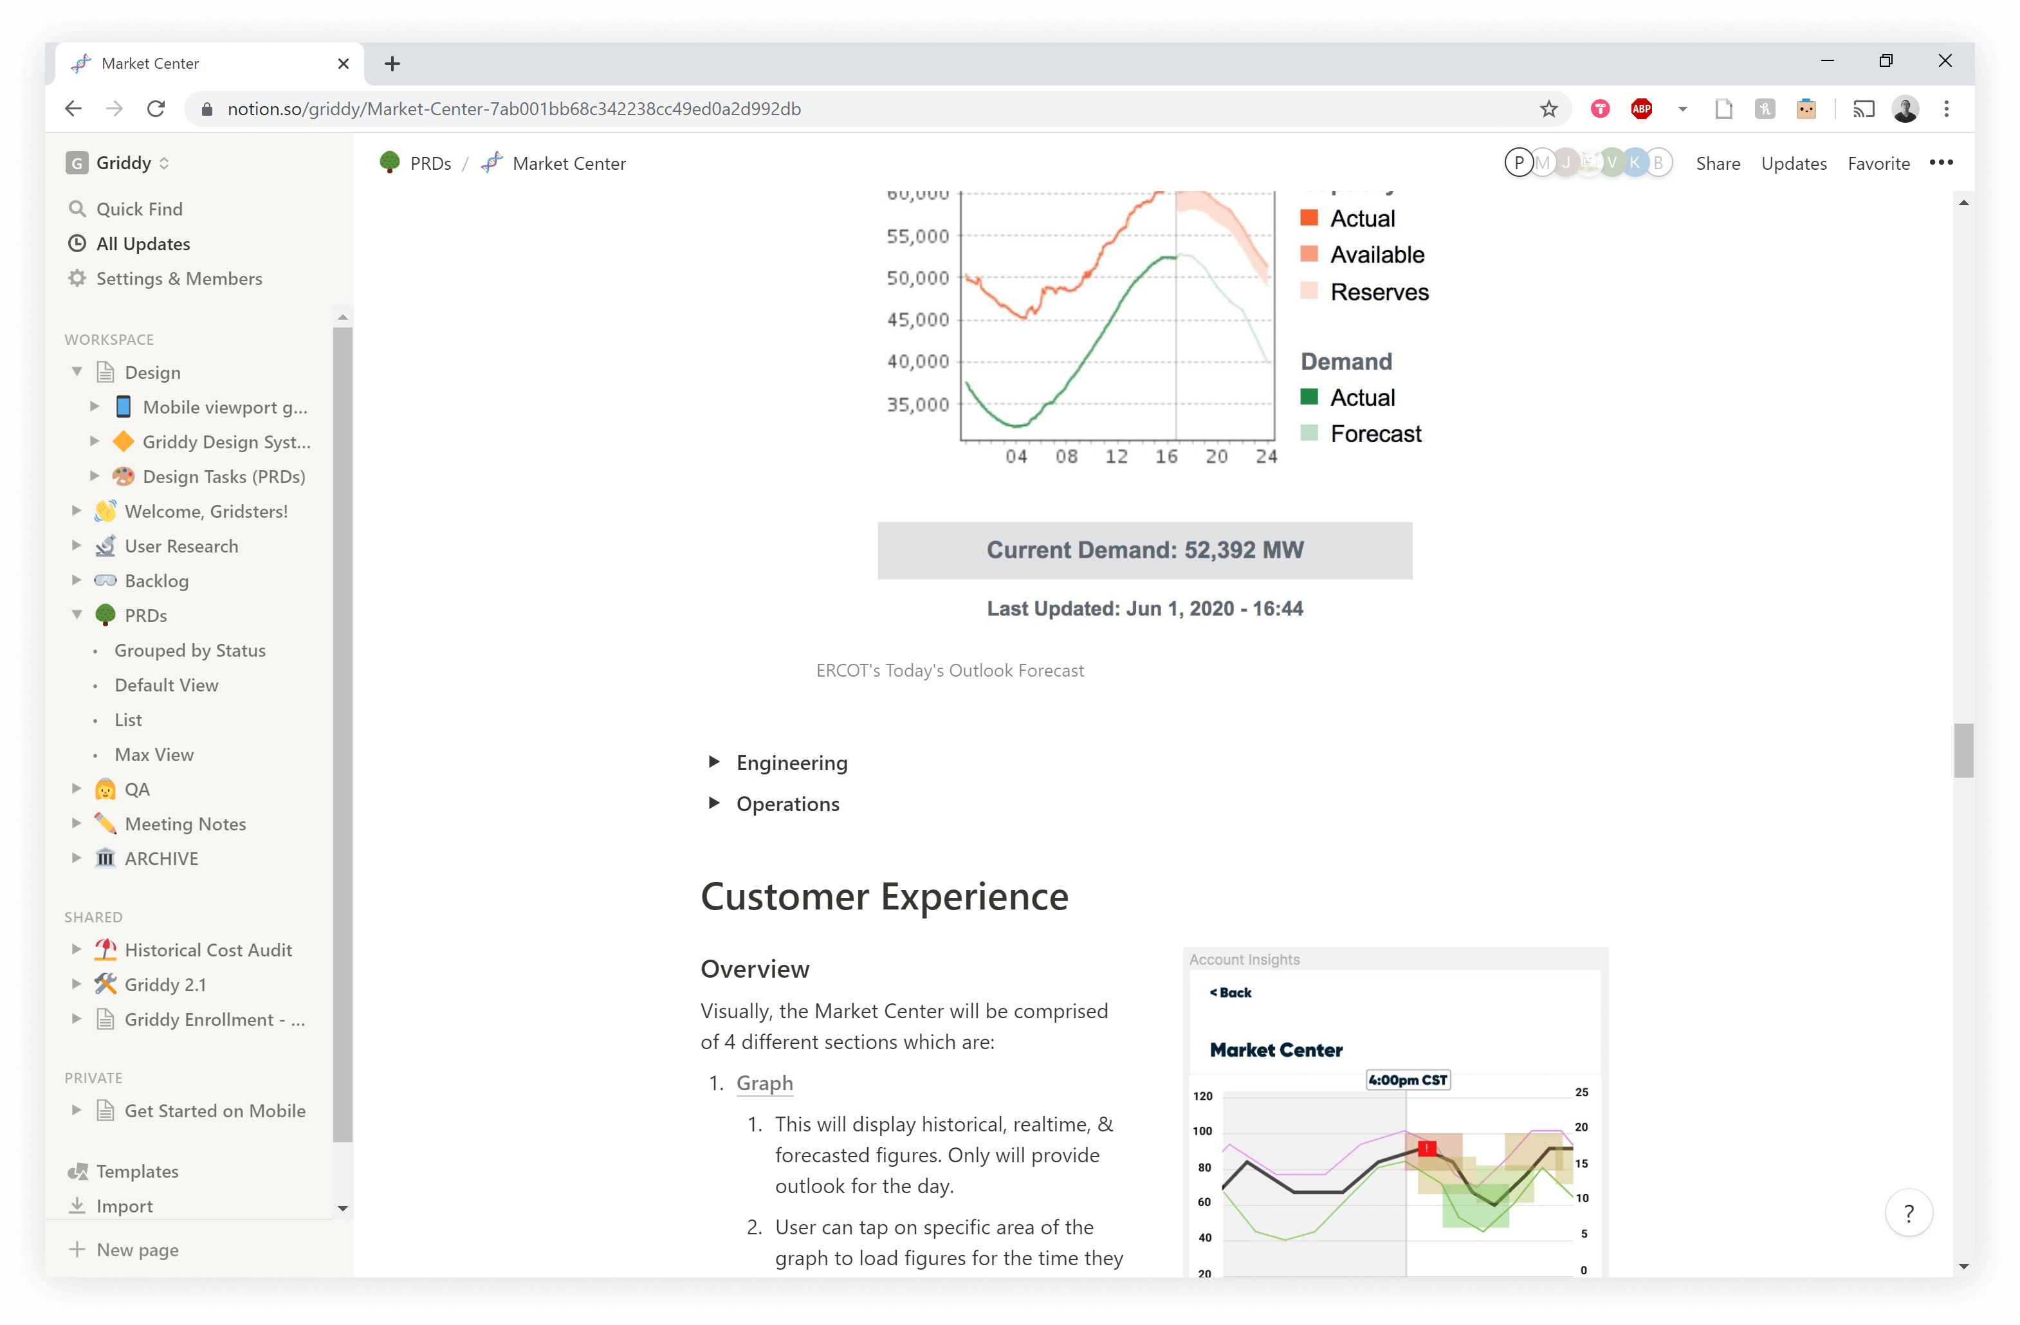2020x1325 pixels.
Task: Click the PRDs tree icon in breadcrumb
Action: [x=390, y=163]
